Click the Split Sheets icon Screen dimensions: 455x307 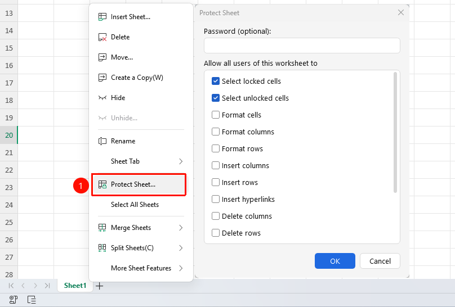102,248
